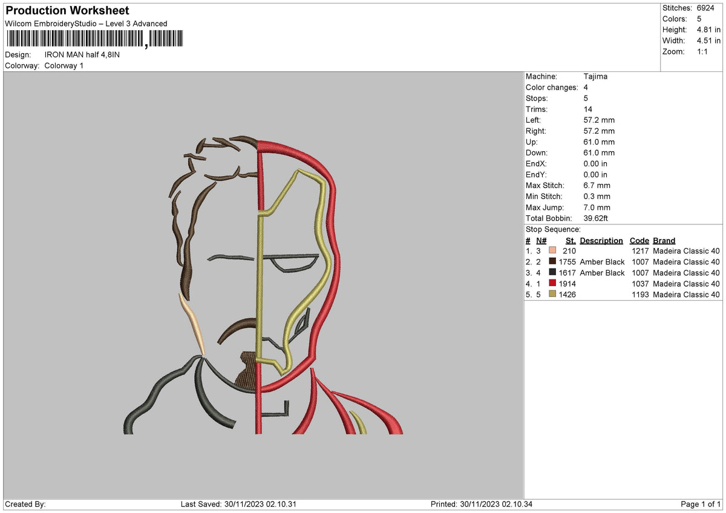Click stitch count '1755' in stop sequence
This screenshot has height=513, width=726.
(x=567, y=262)
